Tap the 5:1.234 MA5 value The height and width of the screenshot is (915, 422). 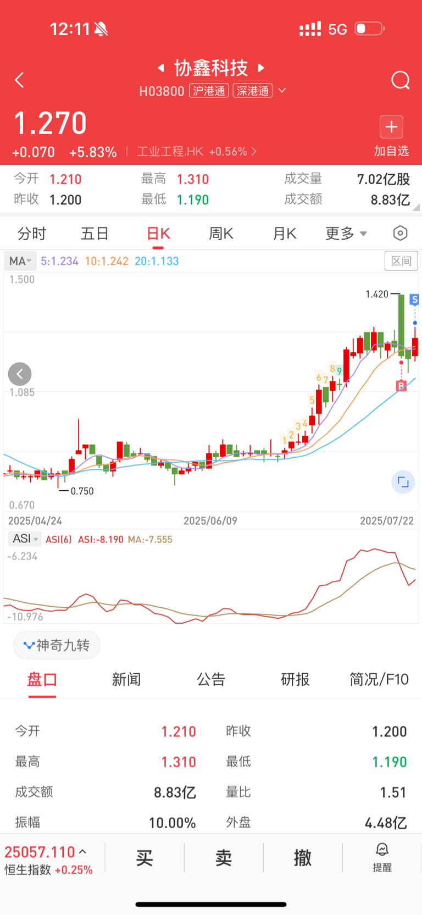tap(60, 261)
